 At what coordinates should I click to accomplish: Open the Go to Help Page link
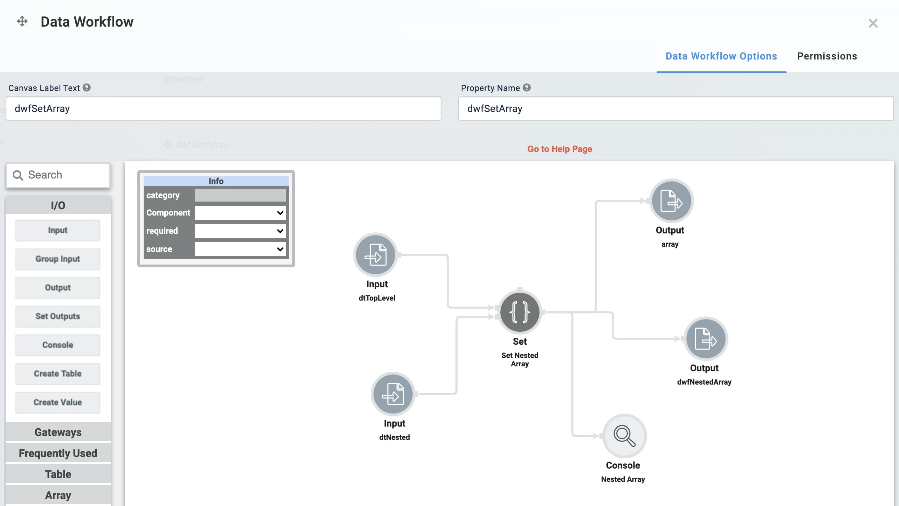click(560, 149)
